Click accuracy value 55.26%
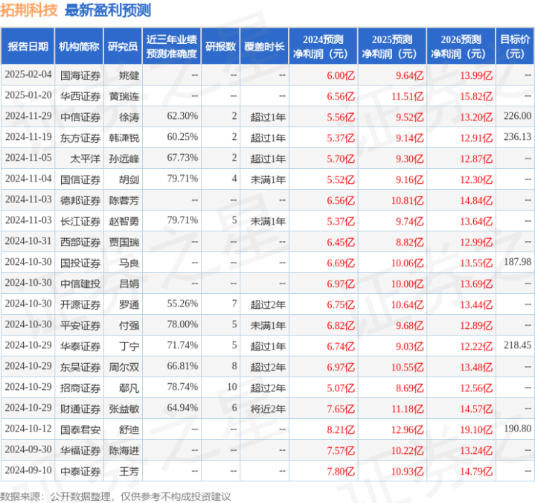Viewport: 535px width, 503px height. (x=182, y=304)
